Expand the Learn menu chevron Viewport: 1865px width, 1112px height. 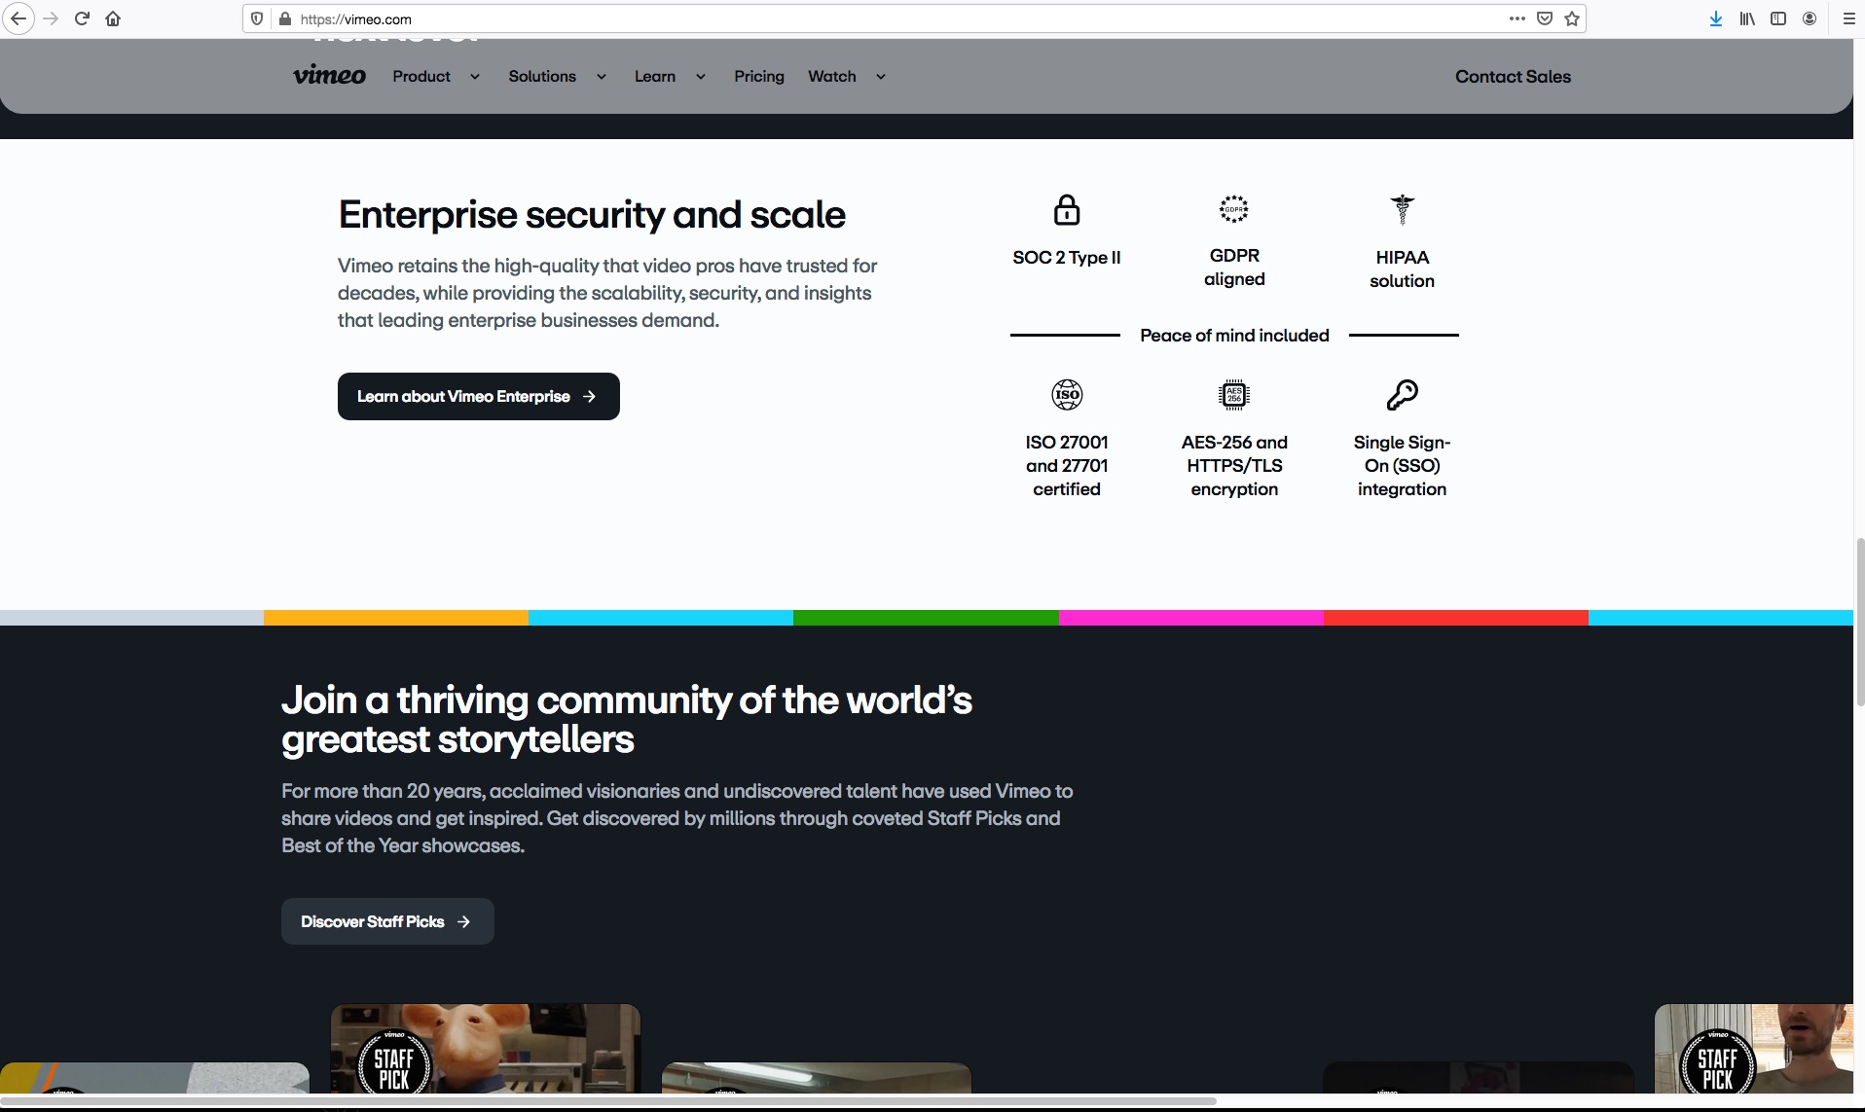click(701, 77)
